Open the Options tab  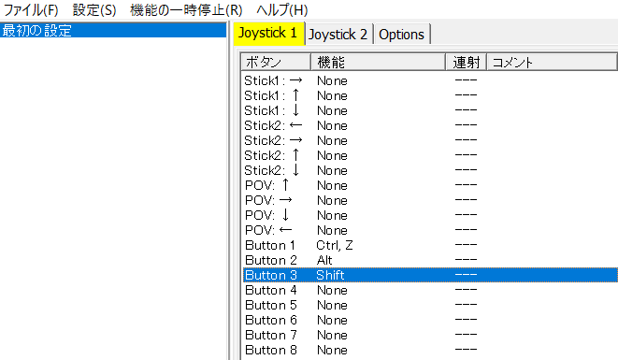coord(401,35)
